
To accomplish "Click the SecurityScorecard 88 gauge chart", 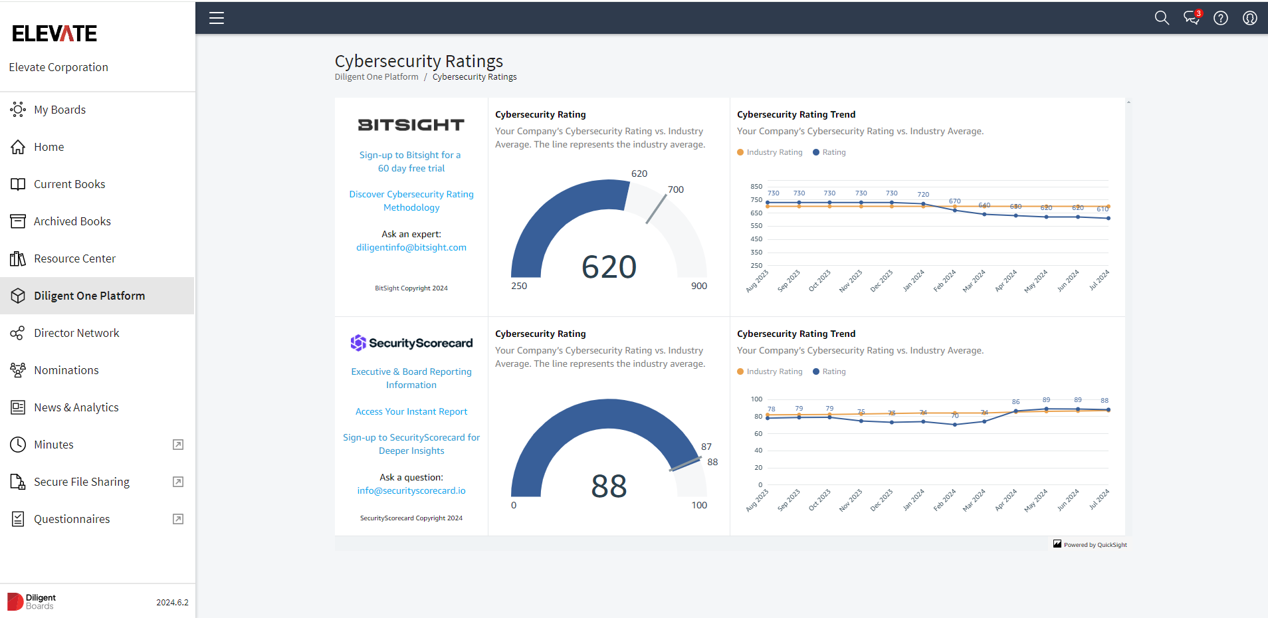I will (609, 448).
